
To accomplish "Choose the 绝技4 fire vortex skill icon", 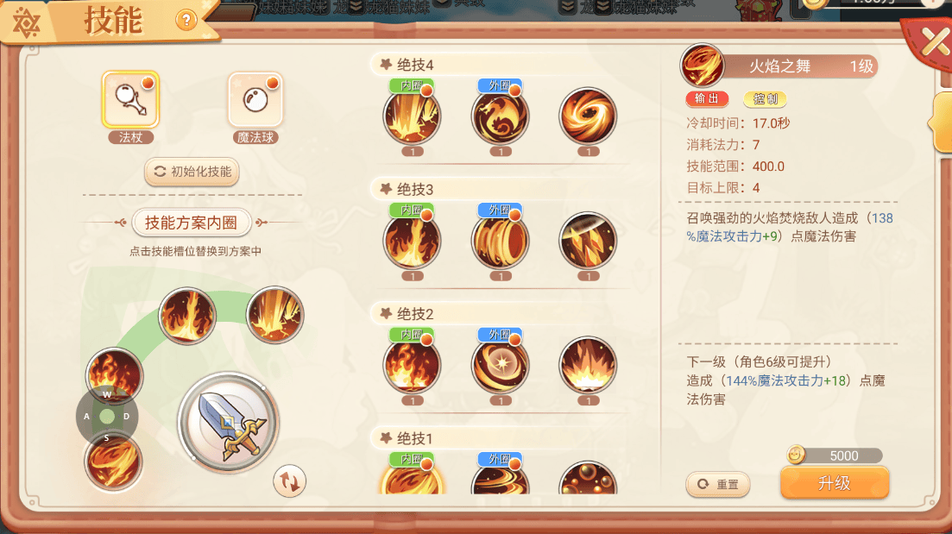I will 588,116.
